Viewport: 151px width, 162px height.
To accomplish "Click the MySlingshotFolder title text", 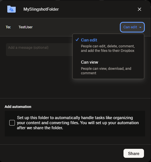I will point(41,9).
